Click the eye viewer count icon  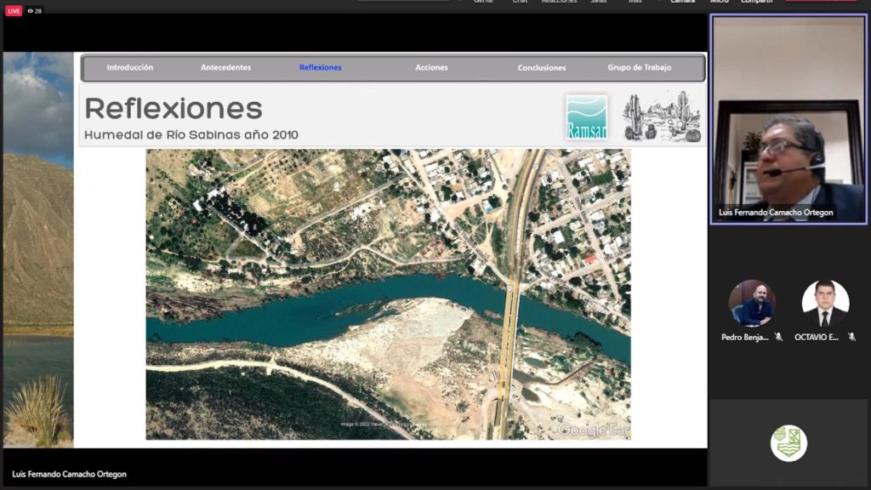(31, 11)
